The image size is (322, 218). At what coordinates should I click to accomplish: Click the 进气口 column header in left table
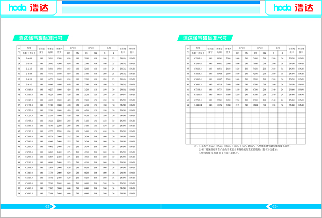pyautogui.click(x=73, y=48)
